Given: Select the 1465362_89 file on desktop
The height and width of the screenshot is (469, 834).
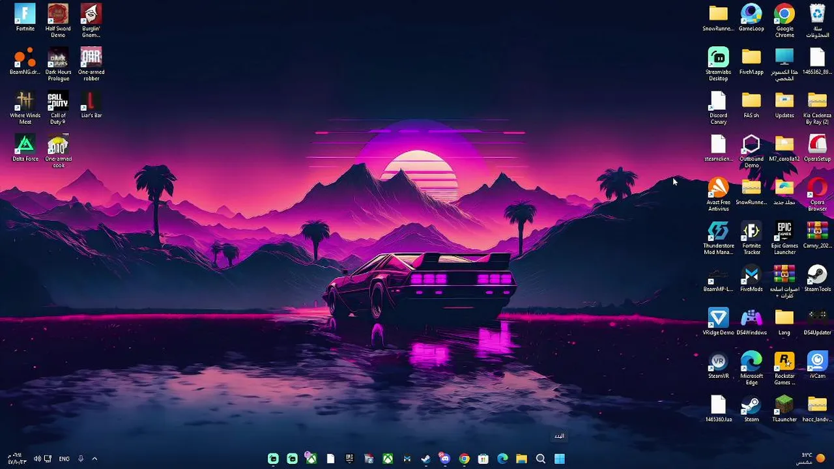Looking at the screenshot, I should pyautogui.click(x=817, y=61).
